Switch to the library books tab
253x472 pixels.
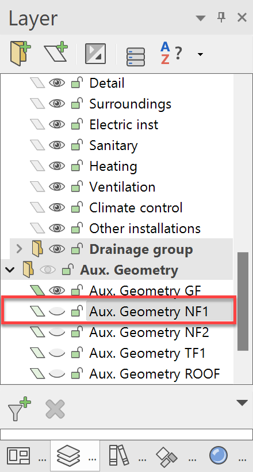click(x=118, y=455)
